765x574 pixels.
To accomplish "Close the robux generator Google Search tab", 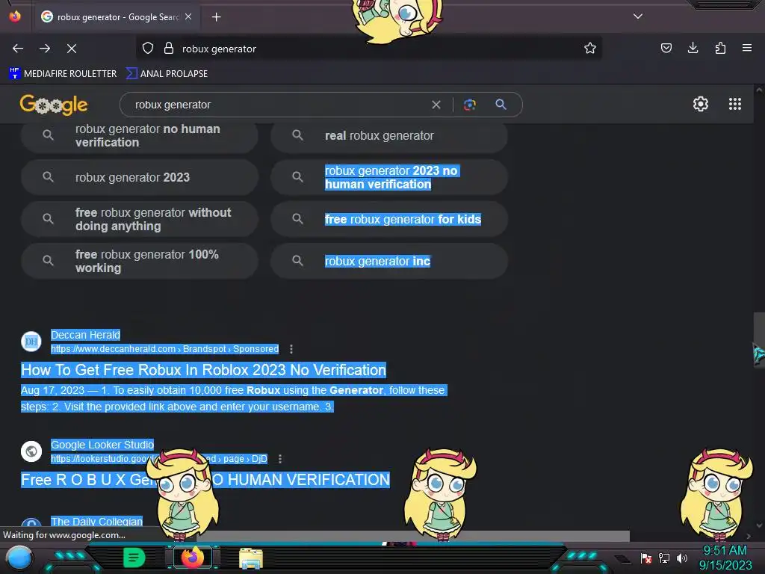I will pyautogui.click(x=188, y=16).
